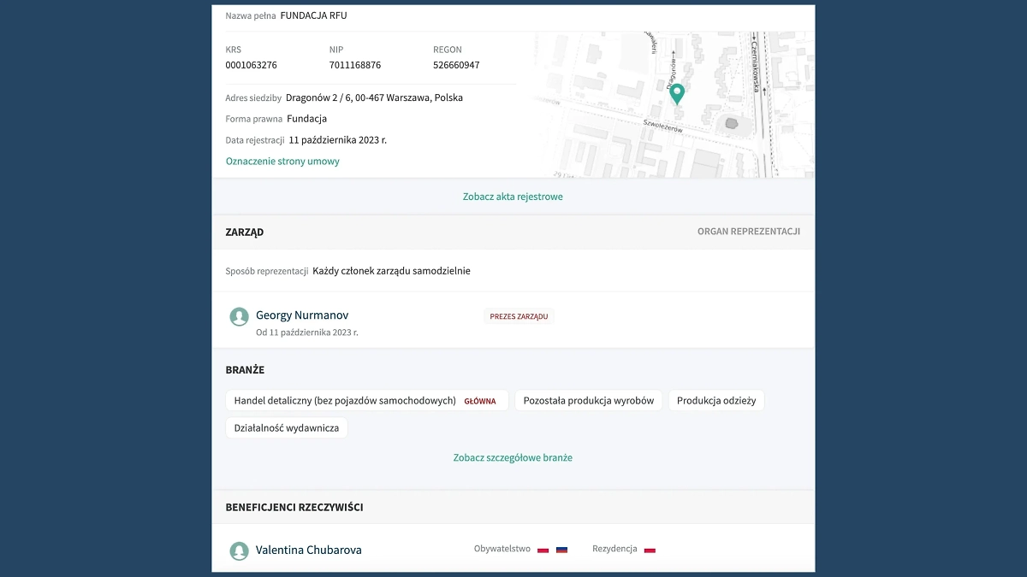The image size is (1027, 577).
Task: Click Oznaczenie strony umowy
Action: [x=282, y=161]
